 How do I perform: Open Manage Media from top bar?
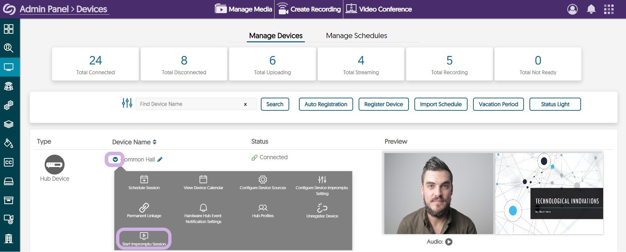[x=244, y=9]
